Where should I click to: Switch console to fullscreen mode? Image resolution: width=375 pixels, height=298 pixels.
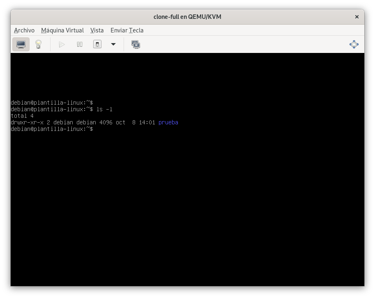point(354,44)
